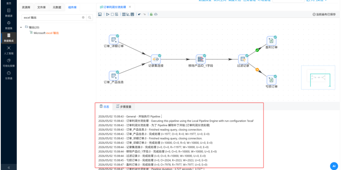Click the chart/axis icon in the toolbar

pos(128,14)
